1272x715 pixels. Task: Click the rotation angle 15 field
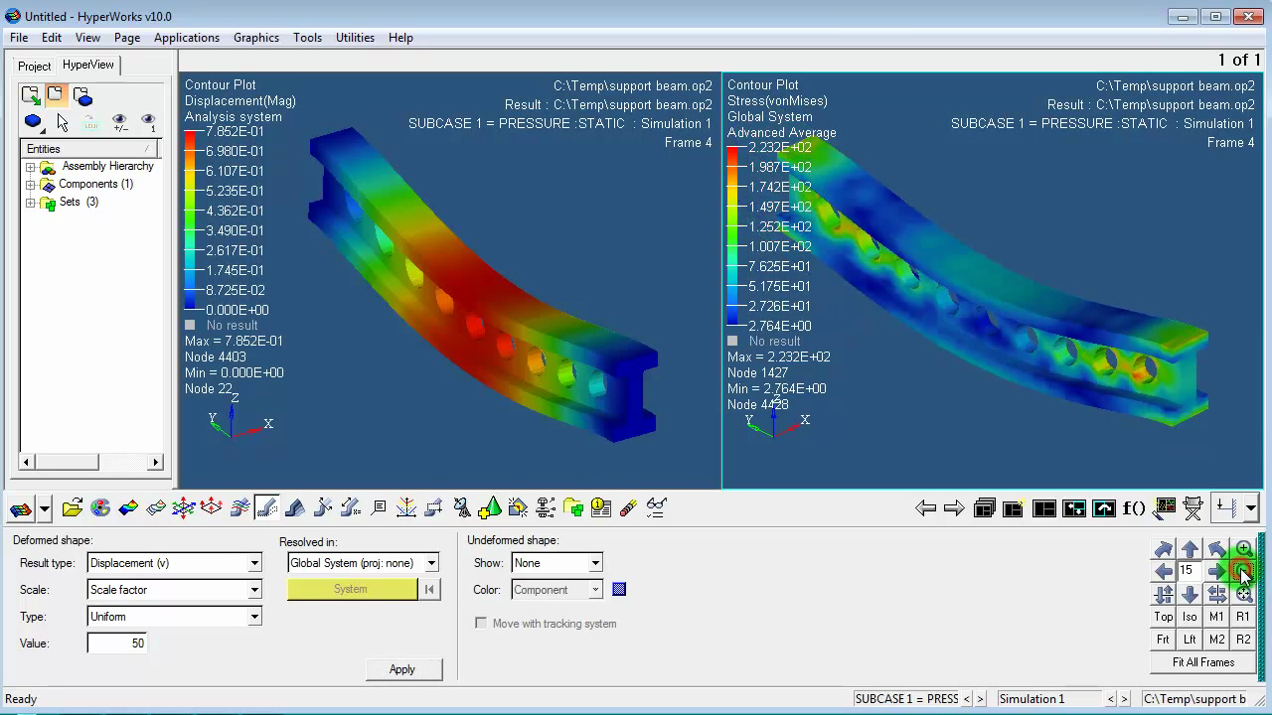(1191, 571)
